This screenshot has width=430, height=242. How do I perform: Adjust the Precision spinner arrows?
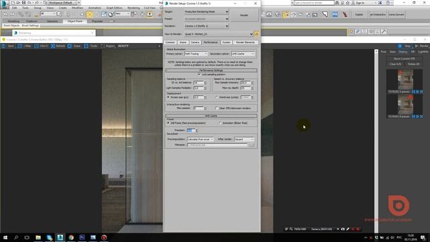pyautogui.click(x=197, y=130)
